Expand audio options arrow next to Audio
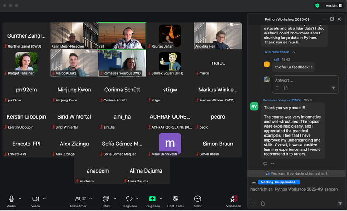Viewport: 347px width, 211px height. tap(20, 198)
